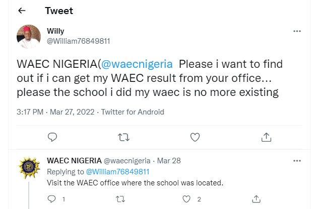This screenshot has height=209, width=313.
Task: Like Willy's tweet
Action: (x=195, y=137)
